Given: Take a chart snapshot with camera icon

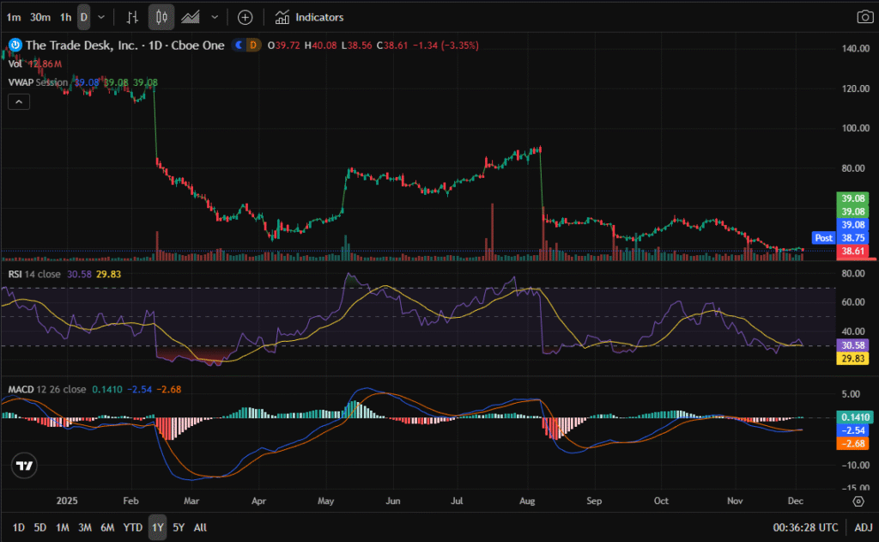Looking at the screenshot, I should point(864,17).
